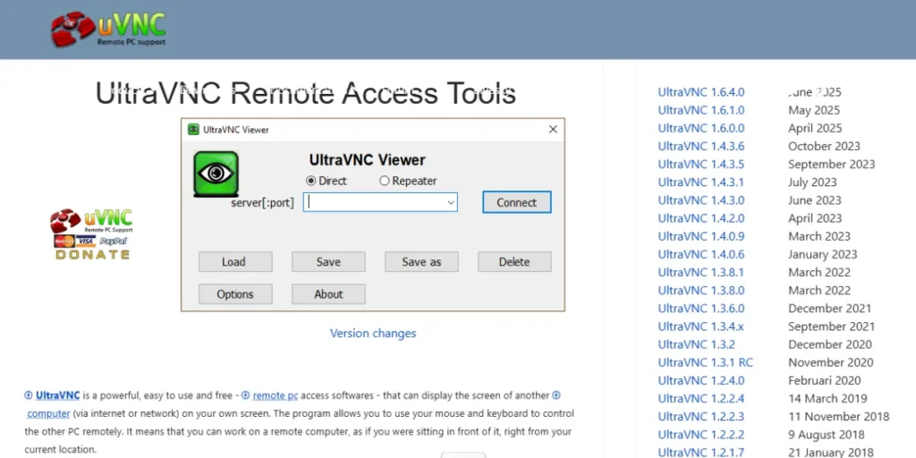Open UltraVNC 1.3.6.0 download link
This screenshot has height=458, width=916.
(x=701, y=309)
